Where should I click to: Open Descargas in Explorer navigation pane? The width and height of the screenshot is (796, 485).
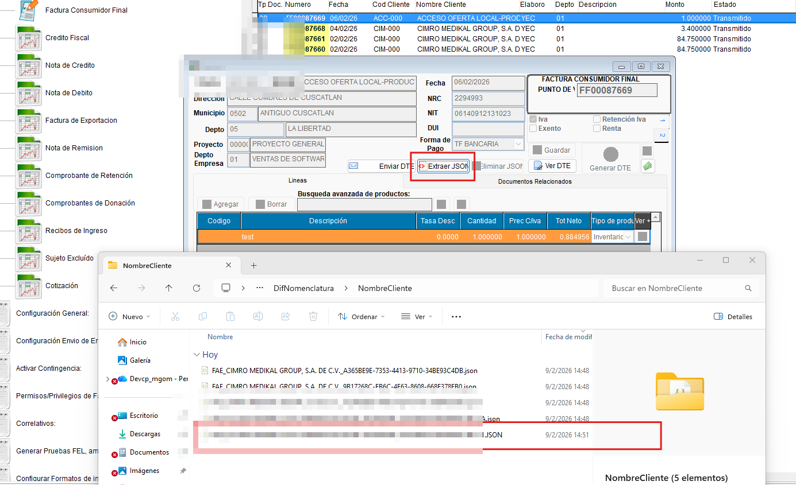pos(145,434)
